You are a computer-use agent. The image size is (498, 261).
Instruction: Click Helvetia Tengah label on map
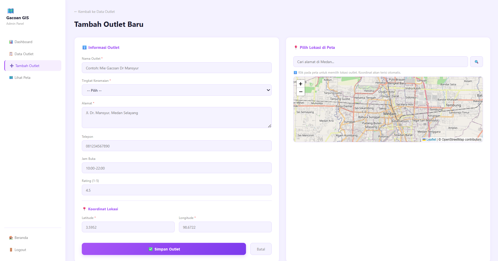pyautogui.click(x=365, y=98)
